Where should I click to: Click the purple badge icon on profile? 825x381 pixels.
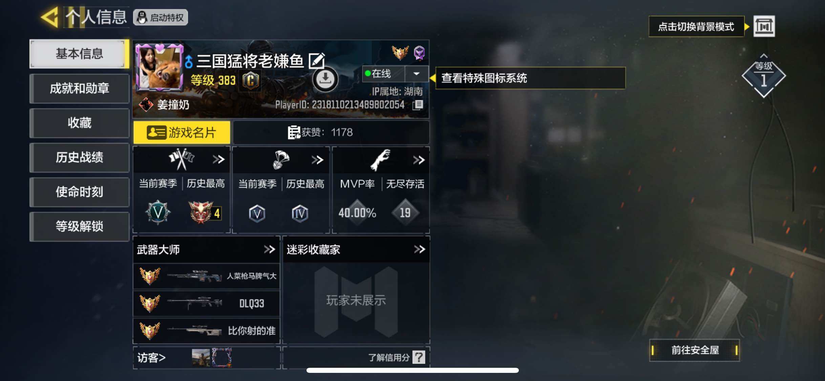click(419, 53)
